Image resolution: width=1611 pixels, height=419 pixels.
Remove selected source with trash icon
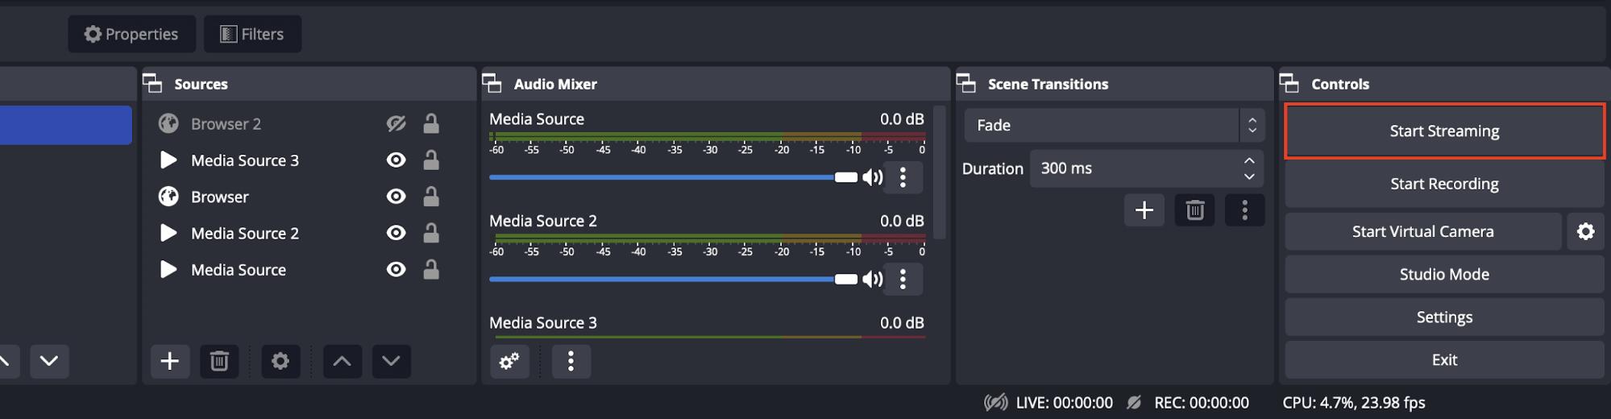(x=219, y=361)
